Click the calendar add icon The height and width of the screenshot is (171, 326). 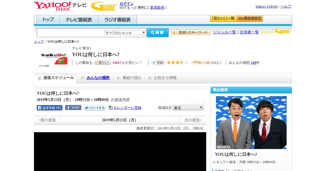tap(111, 107)
